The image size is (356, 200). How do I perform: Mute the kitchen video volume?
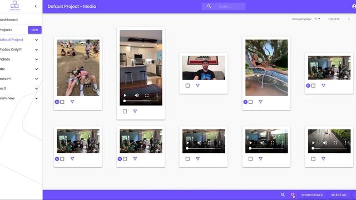coord(136,95)
